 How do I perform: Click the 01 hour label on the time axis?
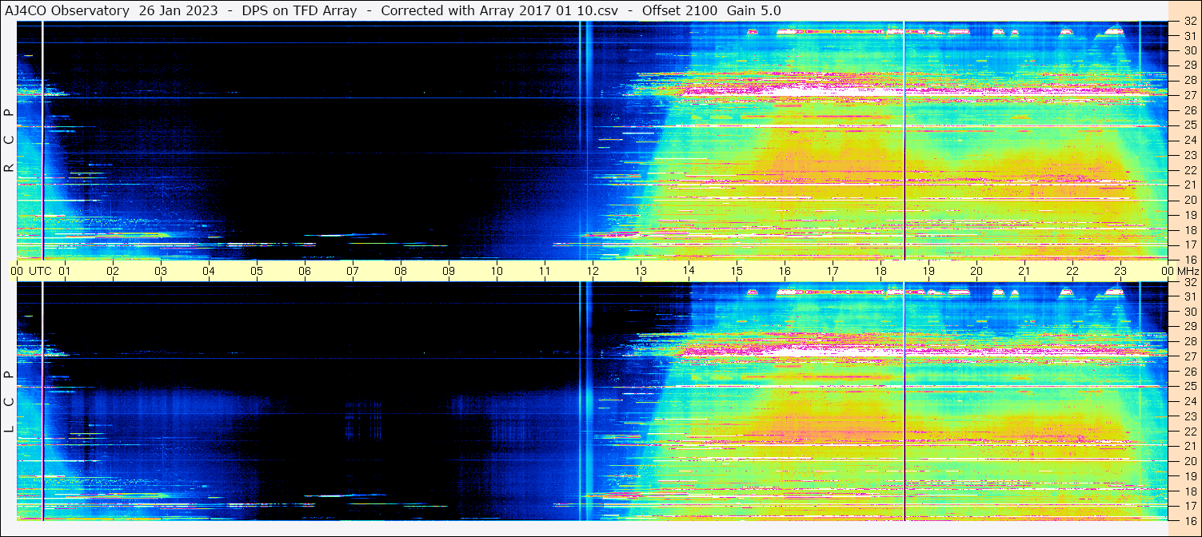click(65, 271)
